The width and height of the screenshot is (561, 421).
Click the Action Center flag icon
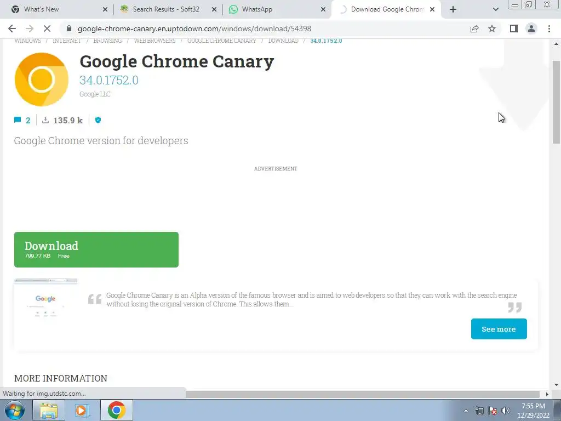[x=493, y=411]
